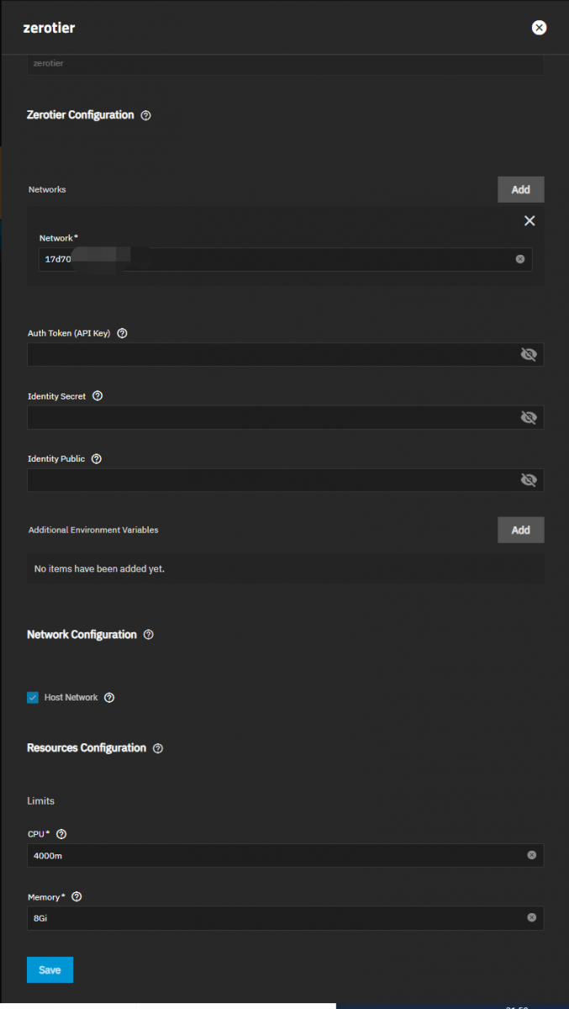Clear the Memory value field
The image size is (569, 1009).
531,918
